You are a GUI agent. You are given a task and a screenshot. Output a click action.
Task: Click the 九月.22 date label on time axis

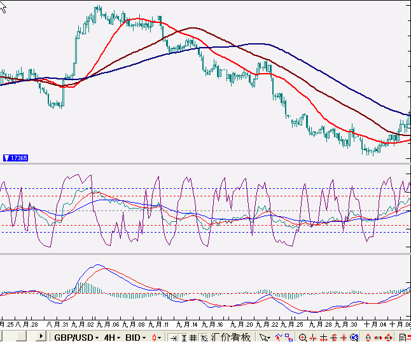point(267,324)
